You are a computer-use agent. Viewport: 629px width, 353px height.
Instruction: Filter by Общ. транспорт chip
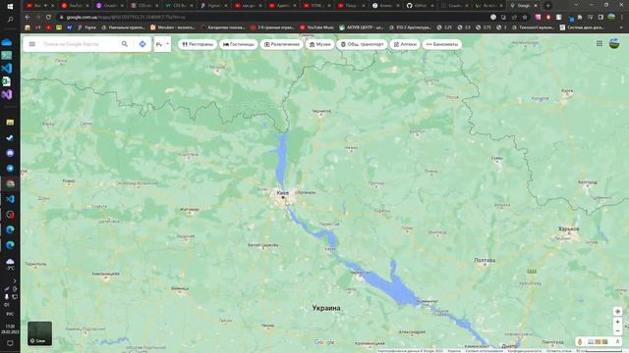363,44
